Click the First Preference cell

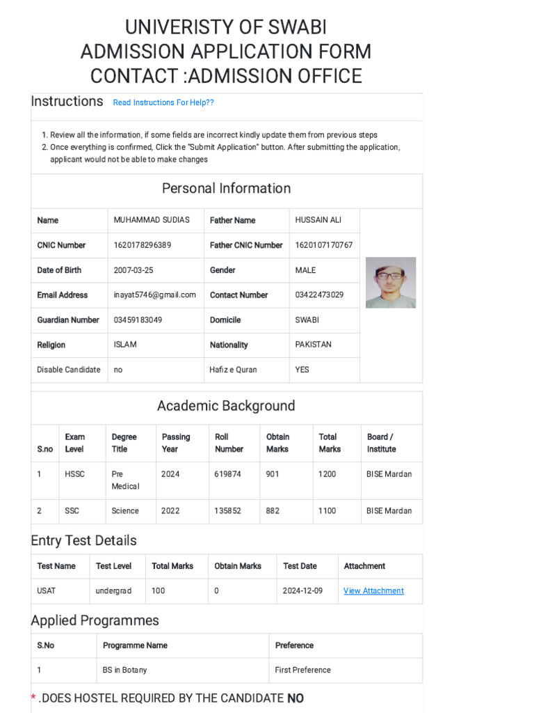pyautogui.click(x=303, y=670)
